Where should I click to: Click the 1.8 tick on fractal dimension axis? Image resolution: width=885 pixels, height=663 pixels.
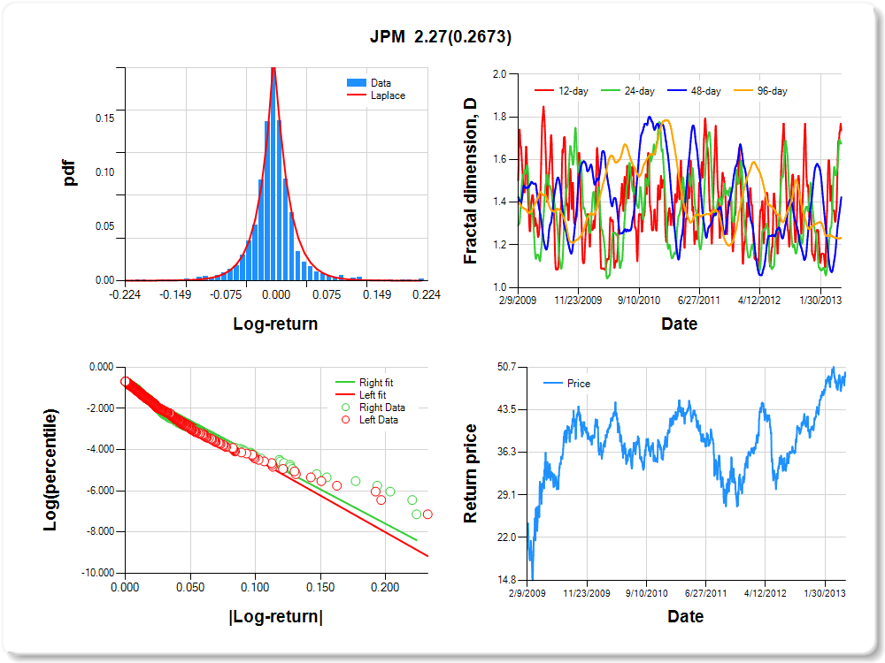coord(499,117)
